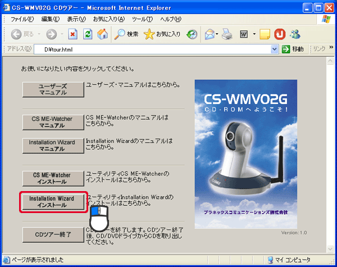Viewport: 337px width, 267px height.
Task: Open the Messenger people icon
Action: tap(295, 34)
